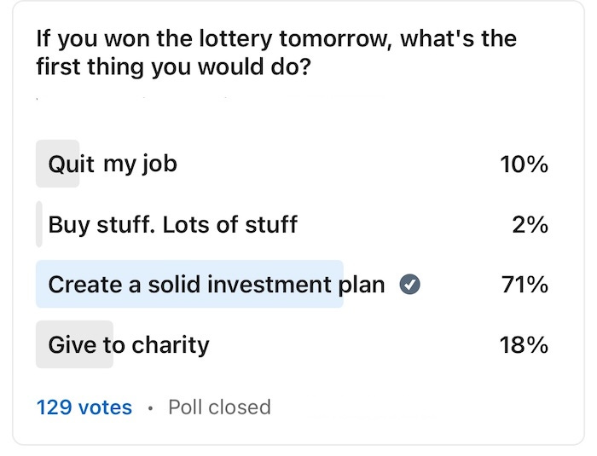The width and height of the screenshot is (597, 456).
Task: Click the 2% result for Buy stuff
Action: click(530, 224)
